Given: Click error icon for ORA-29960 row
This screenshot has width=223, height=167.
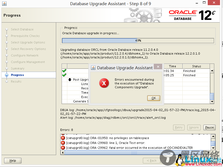Looking at the screenshot, I should pyautogui.click(x=63, y=143).
